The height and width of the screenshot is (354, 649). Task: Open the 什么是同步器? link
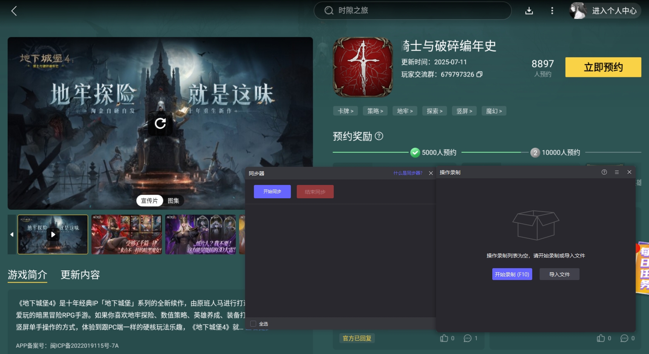point(408,173)
